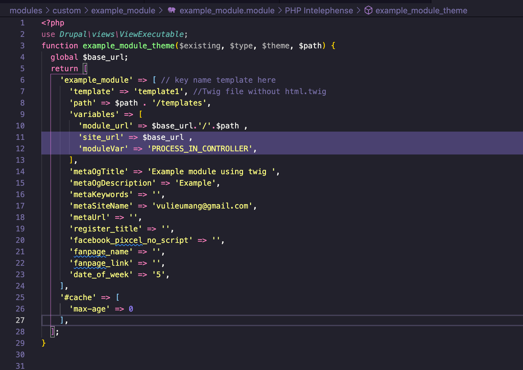The width and height of the screenshot is (523, 370).
Task: Click the 'example_module' array key
Action: click(x=96, y=80)
